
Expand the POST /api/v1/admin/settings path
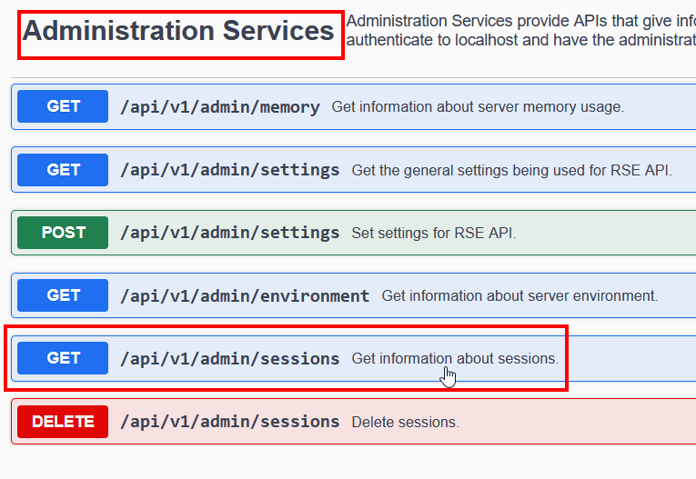pos(229,233)
